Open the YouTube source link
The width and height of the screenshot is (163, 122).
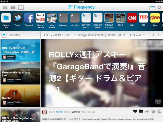coord(59,112)
